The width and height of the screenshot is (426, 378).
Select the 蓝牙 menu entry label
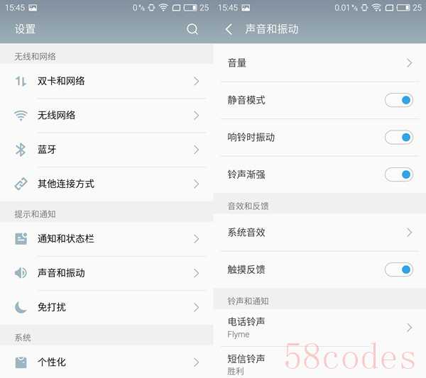(x=47, y=150)
